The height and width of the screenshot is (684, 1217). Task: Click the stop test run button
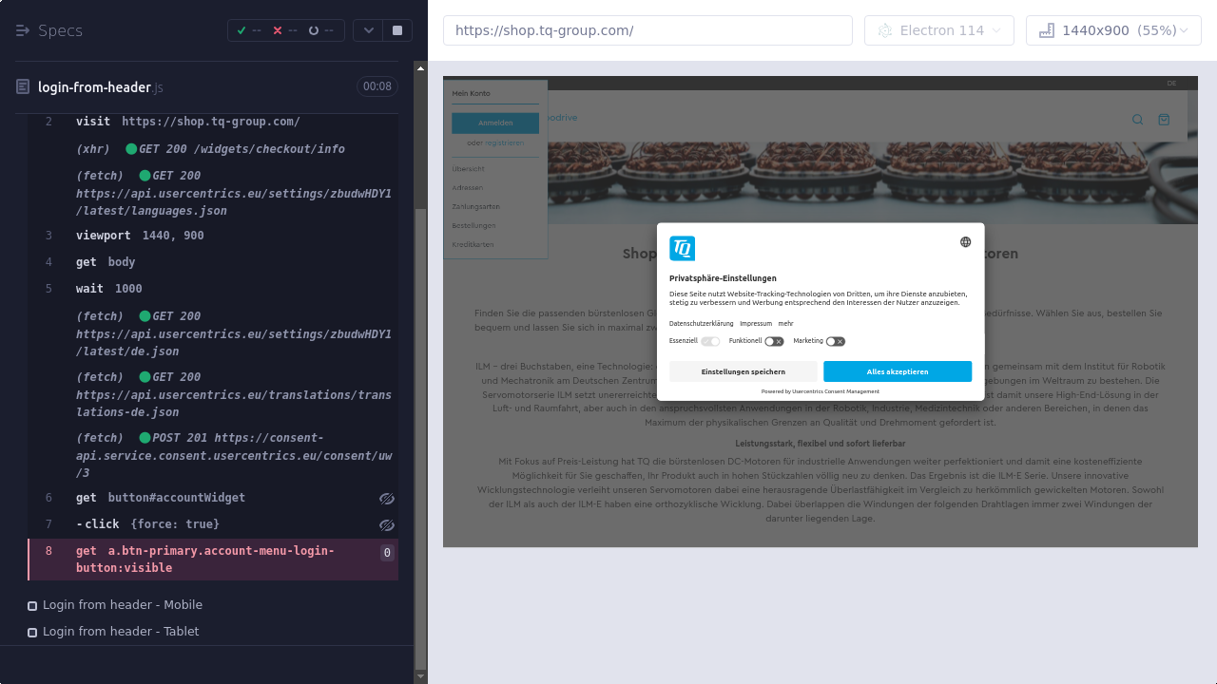pos(396,30)
